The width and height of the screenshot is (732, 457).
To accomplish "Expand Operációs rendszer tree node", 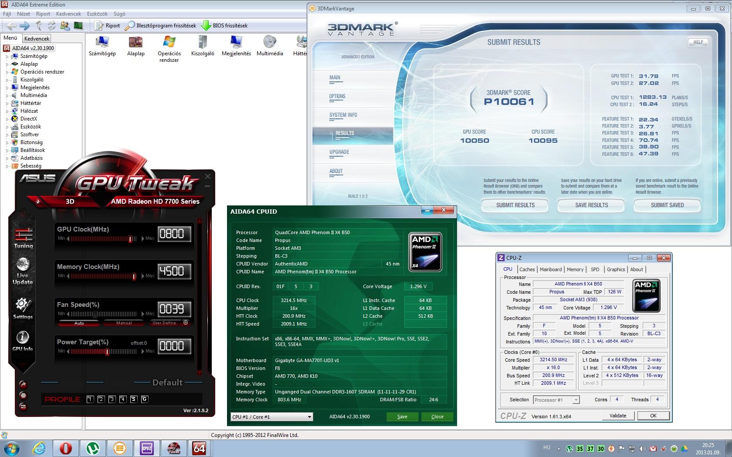I will (x=7, y=72).
